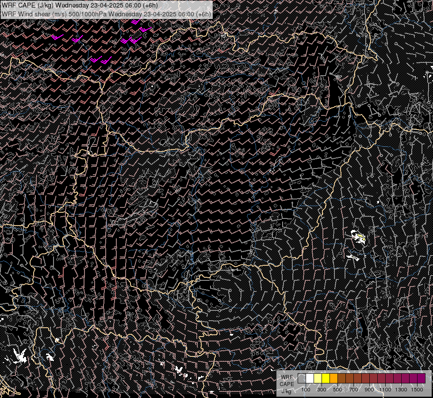This screenshot has height=398, width=433.
Task: Click the legend value 300
Action: pos(322,390)
